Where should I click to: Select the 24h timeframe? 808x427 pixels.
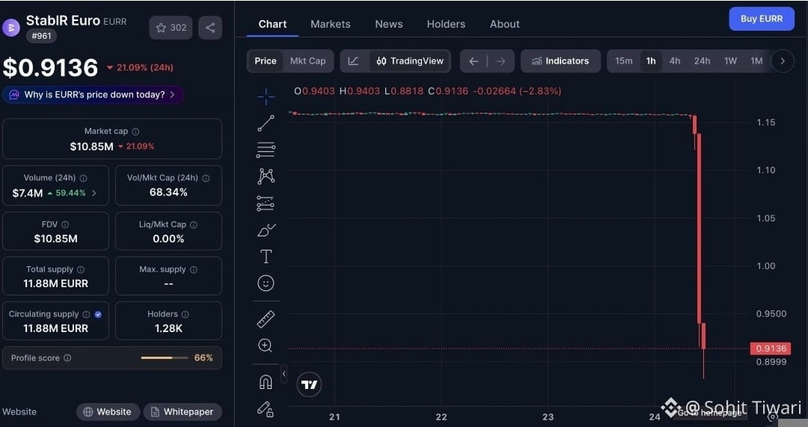coord(702,61)
